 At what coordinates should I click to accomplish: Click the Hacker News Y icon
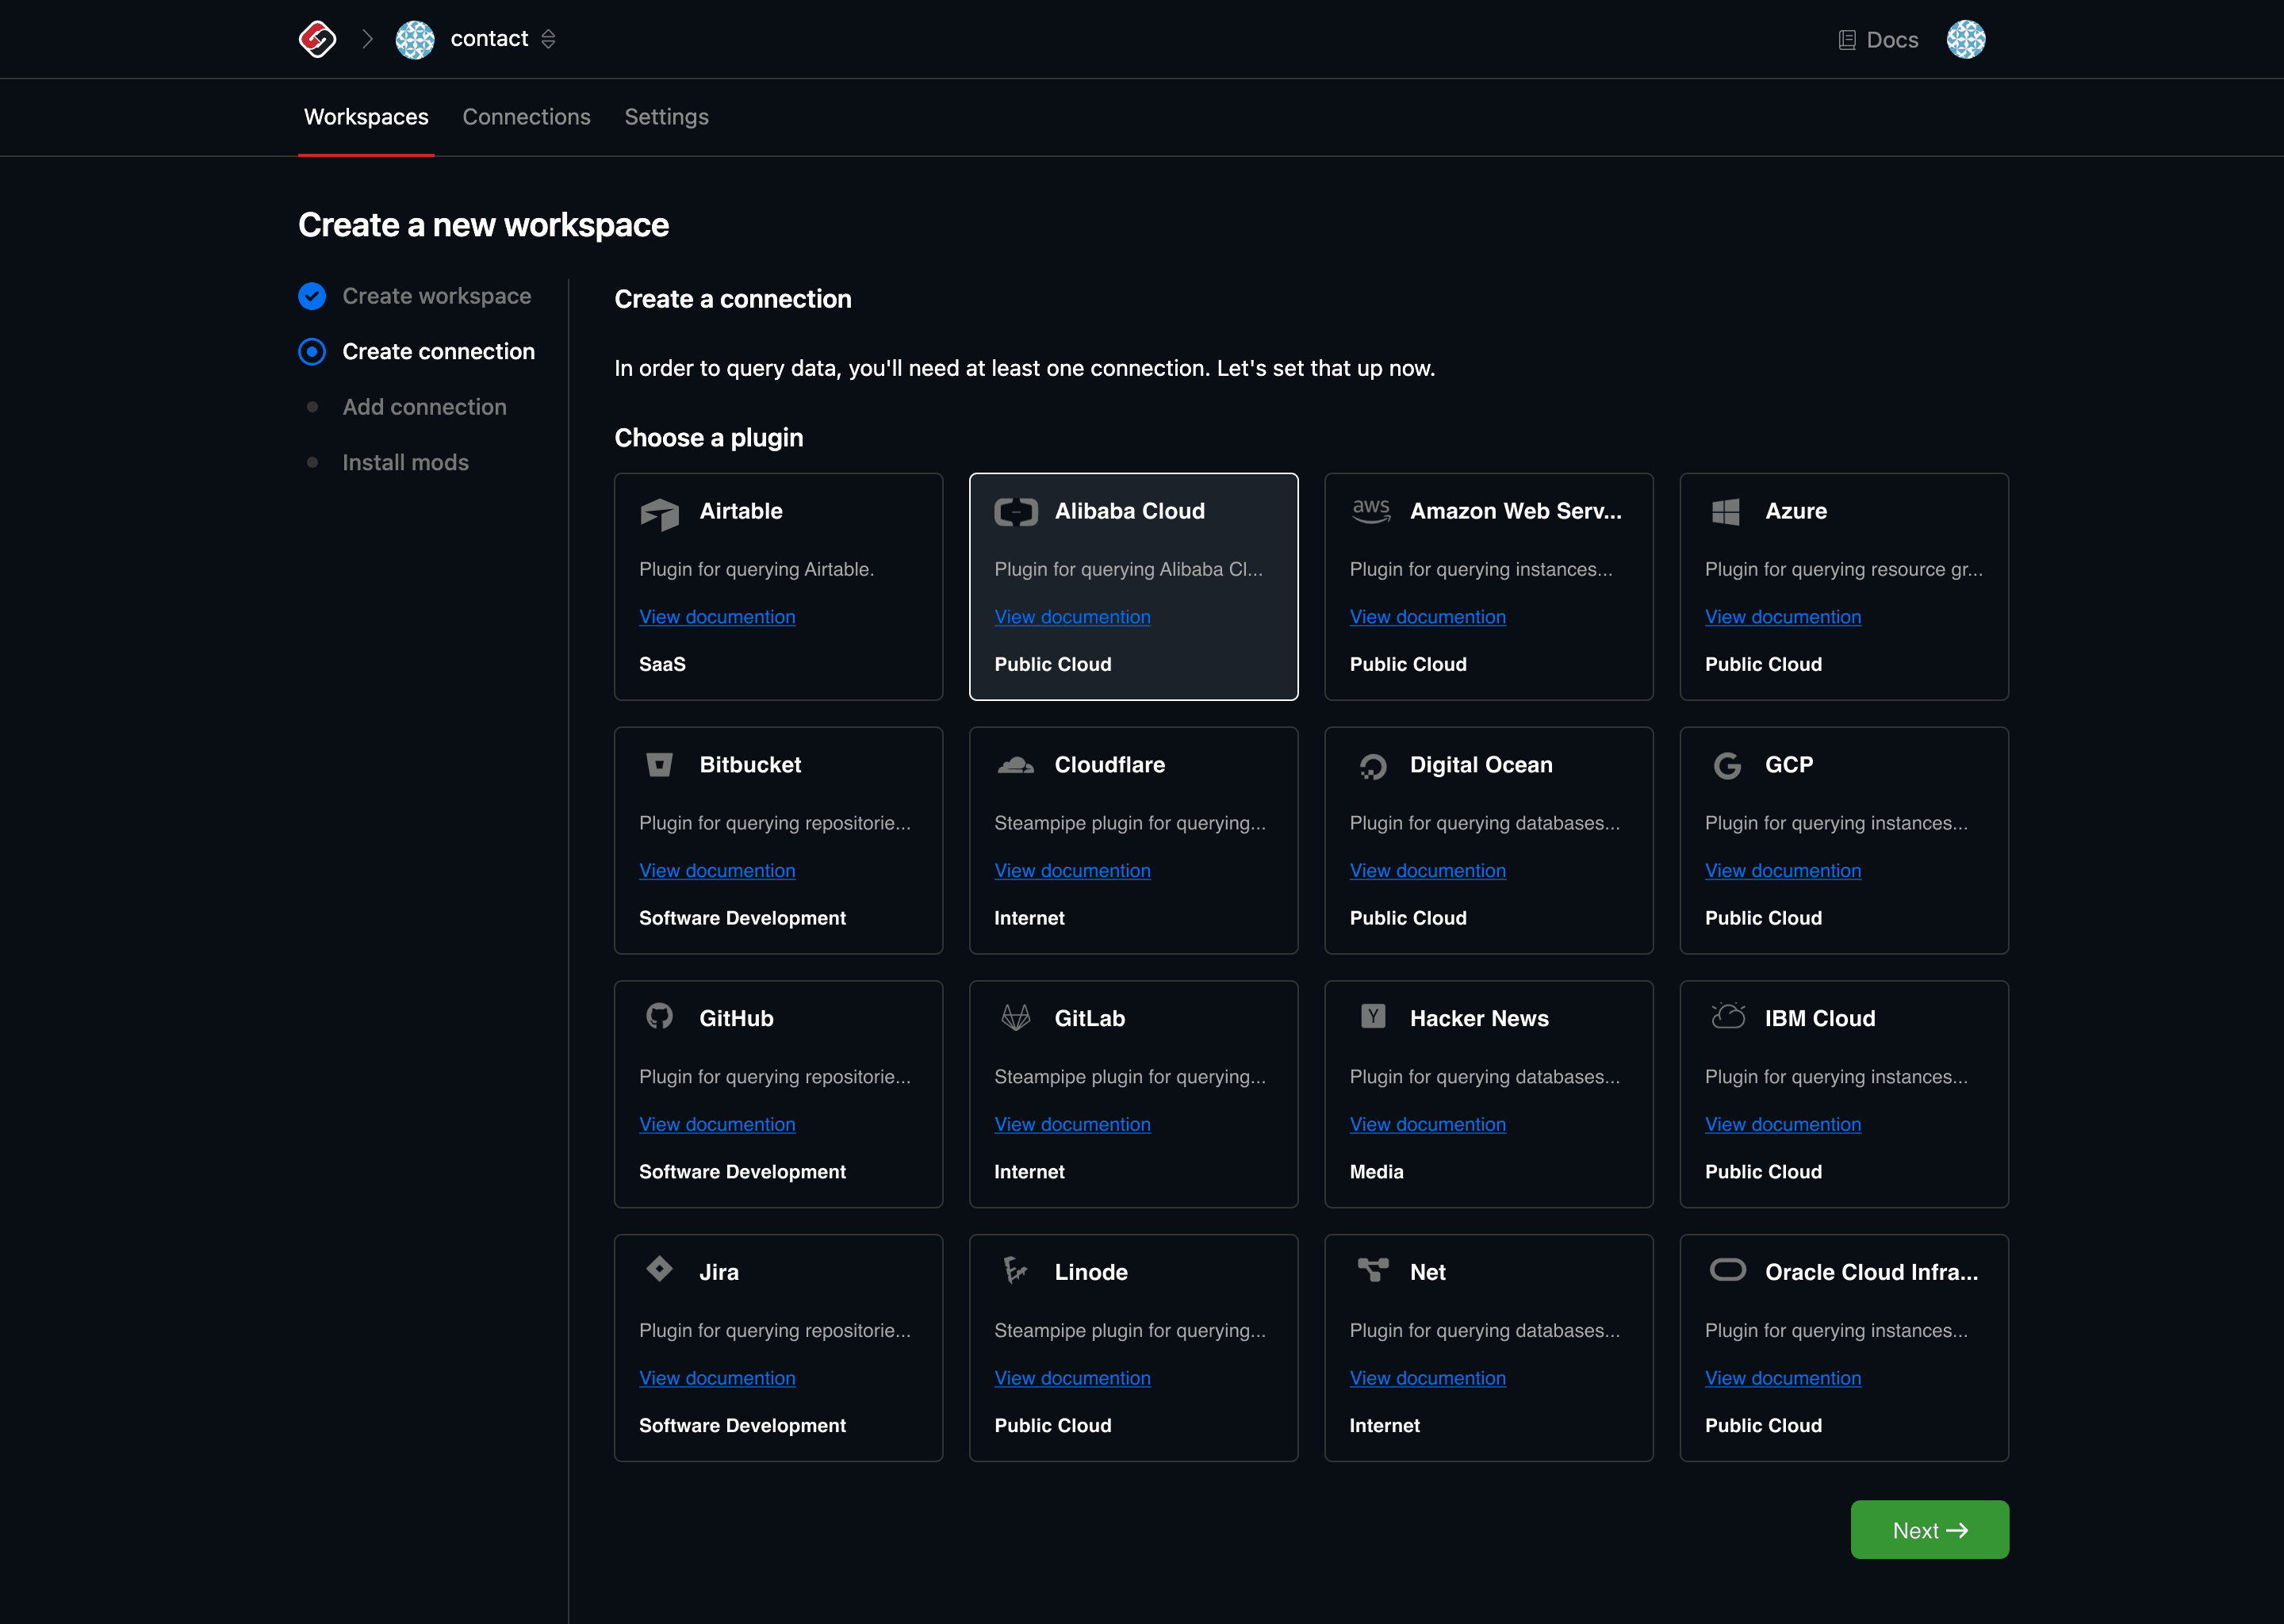(1373, 1016)
